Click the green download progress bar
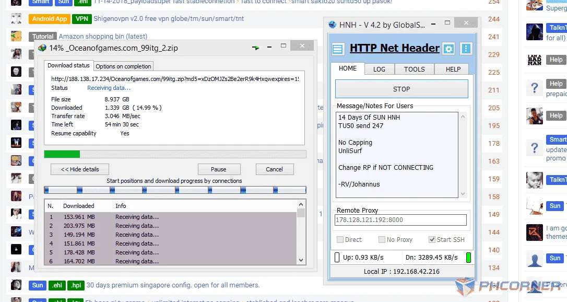The image size is (567, 302). 62,155
